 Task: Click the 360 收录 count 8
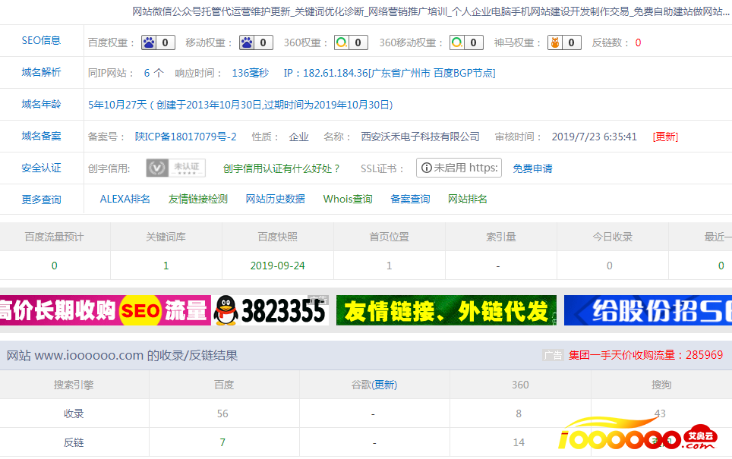pos(519,413)
